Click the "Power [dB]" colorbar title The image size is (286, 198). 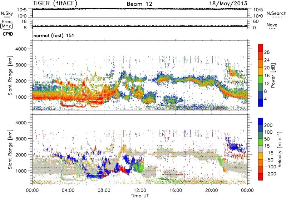[273, 75]
